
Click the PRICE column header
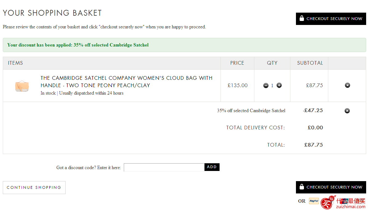tap(237, 63)
